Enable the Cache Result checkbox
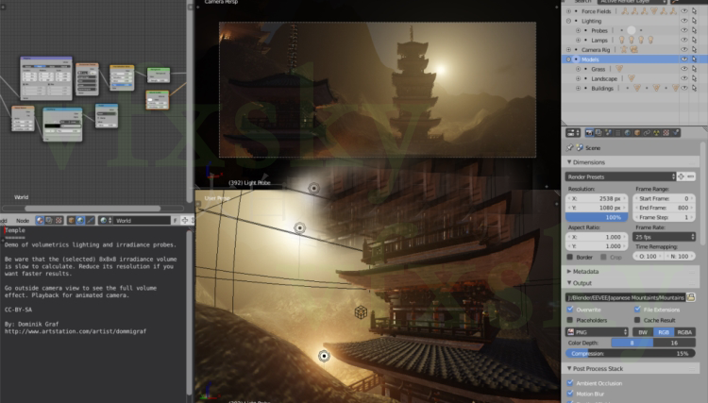The image size is (708, 403). [x=637, y=320]
